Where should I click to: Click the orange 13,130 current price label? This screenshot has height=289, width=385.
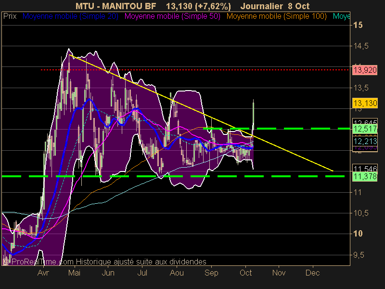pyautogui.click(x=365, y=103)
